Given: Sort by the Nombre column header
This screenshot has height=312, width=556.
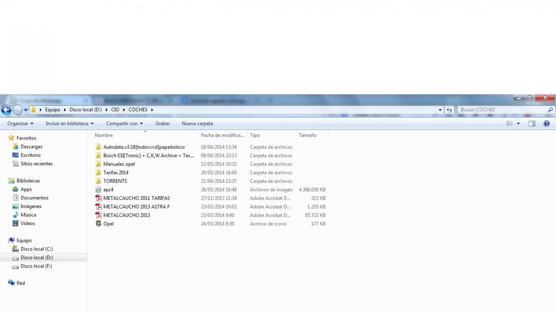Looking at the screenshot, I should 104,135.
